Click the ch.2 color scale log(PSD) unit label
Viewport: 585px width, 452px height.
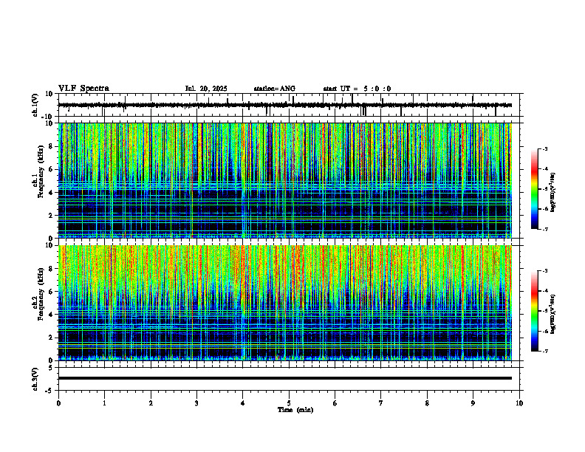(553, 315)
